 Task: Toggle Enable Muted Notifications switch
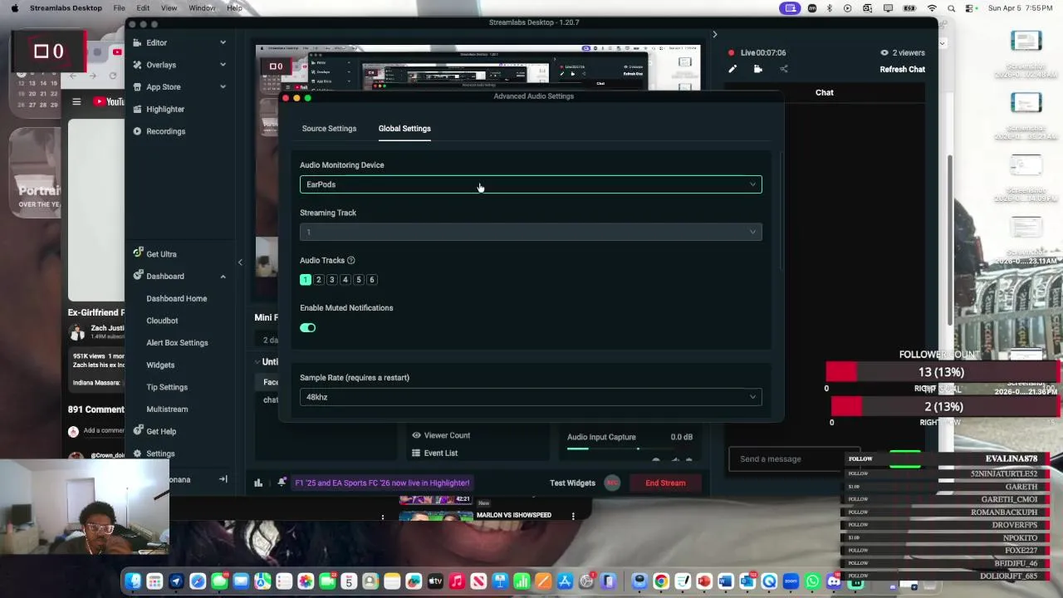[x=308, y=327]
